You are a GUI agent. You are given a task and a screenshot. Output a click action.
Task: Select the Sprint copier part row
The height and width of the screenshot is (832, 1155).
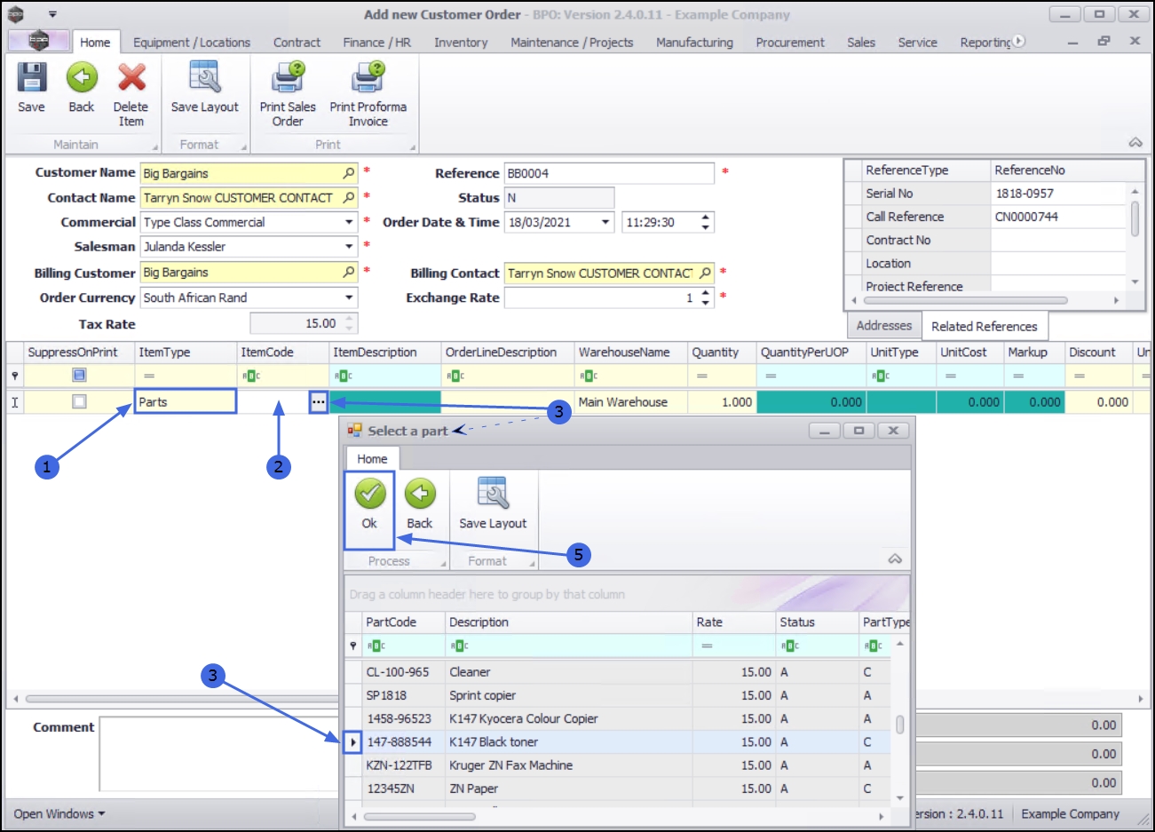click(618, 695)
